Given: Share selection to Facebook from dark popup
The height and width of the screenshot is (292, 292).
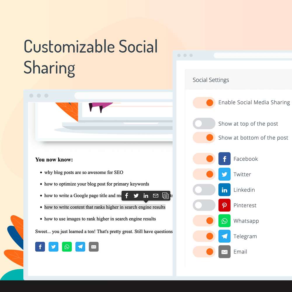Looking at the screenshot, I should (x=127, y=196).
